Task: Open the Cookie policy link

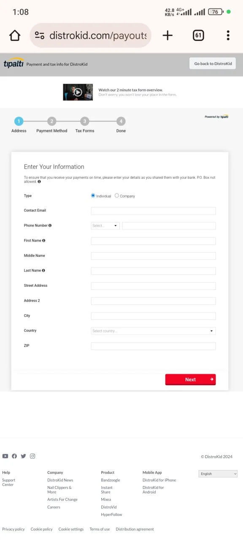Action: (x=42, y=529)
